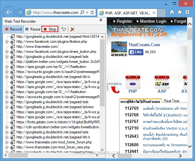Expand the first pagead/adview request node
195x161 pixels.
[7, 107]
